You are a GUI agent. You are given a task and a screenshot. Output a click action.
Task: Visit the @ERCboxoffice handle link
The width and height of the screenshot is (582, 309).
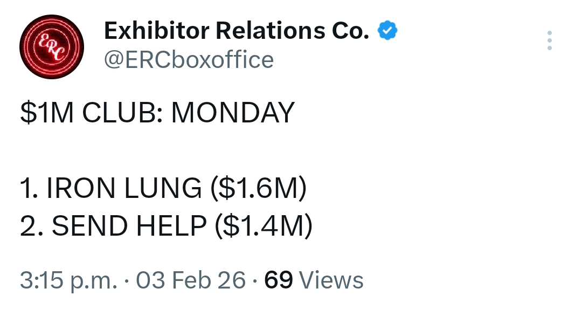pos(188,59)
